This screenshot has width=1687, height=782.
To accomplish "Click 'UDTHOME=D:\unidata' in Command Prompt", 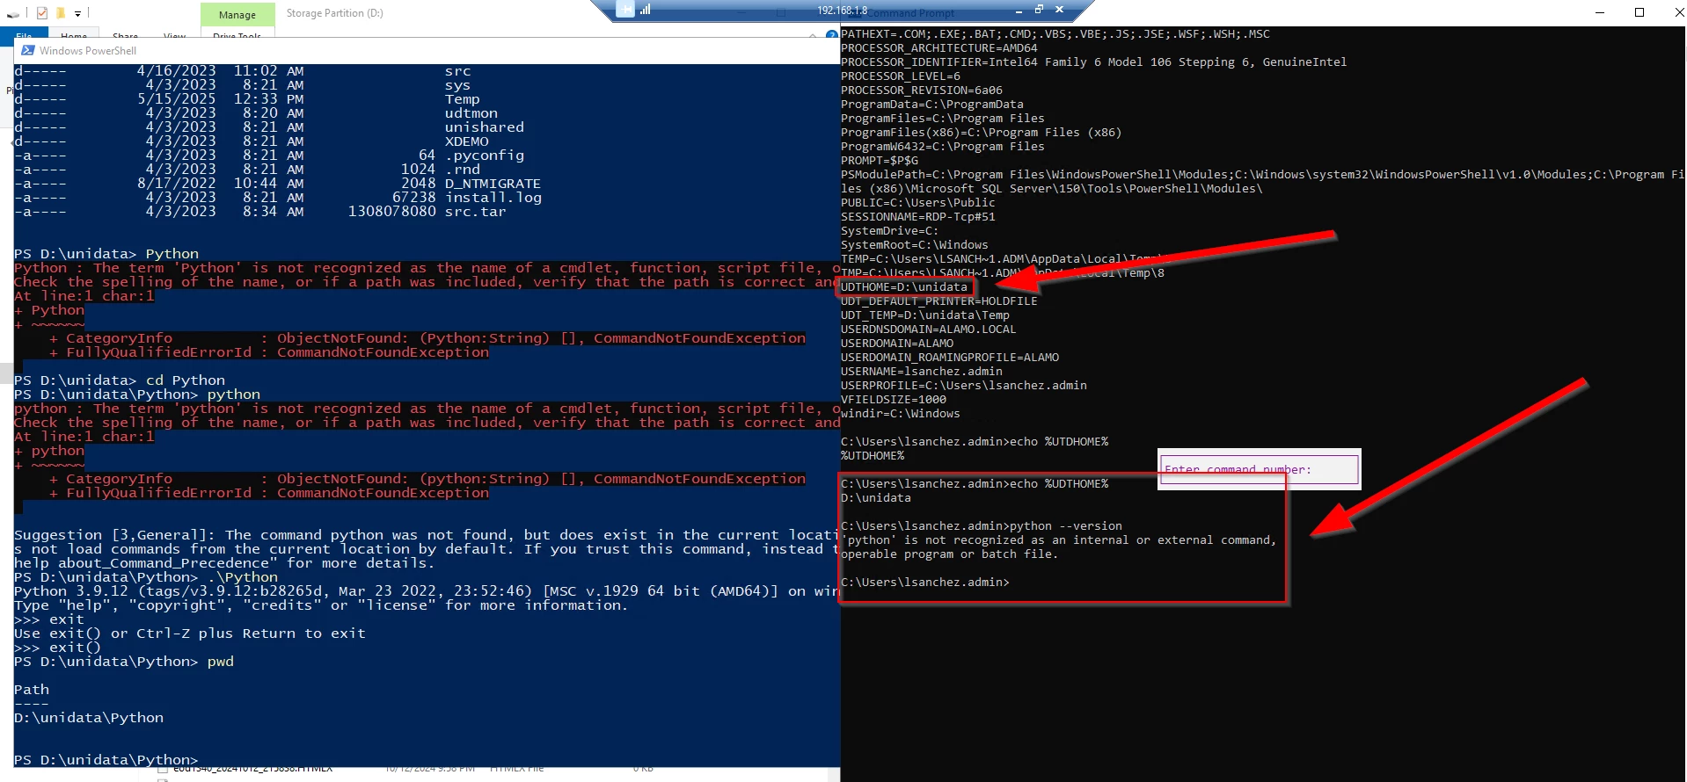I will pos(904,287).
